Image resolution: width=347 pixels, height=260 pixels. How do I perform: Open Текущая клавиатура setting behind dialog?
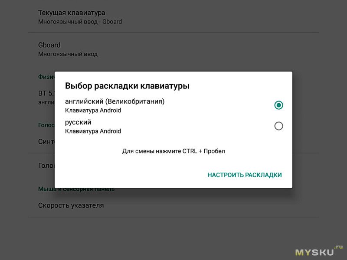(173, 17)
